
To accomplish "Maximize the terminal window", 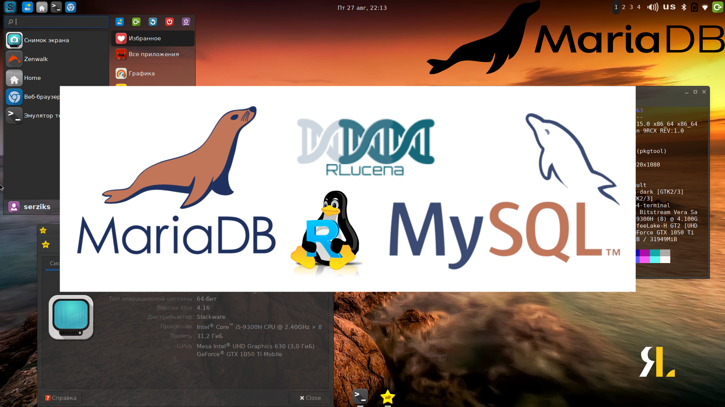I will pyautogui.click(x=695, y=92).
